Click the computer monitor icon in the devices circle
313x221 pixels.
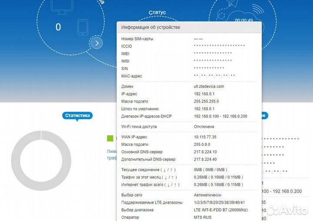pyautogui.click(x=62, y=7)
